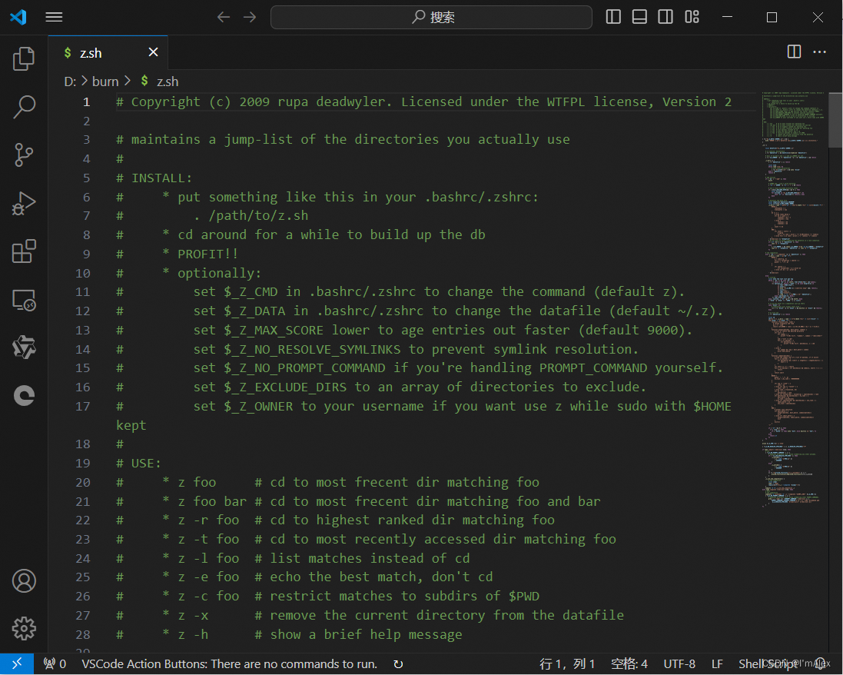Screen dimensions: 843x675
Task: Toggle the bottom panel layout
Action: [x=639, y=17]
